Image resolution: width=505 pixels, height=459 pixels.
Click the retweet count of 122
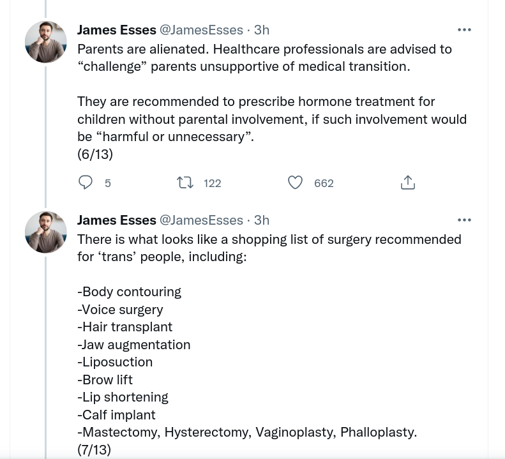[x=212, y=184]
